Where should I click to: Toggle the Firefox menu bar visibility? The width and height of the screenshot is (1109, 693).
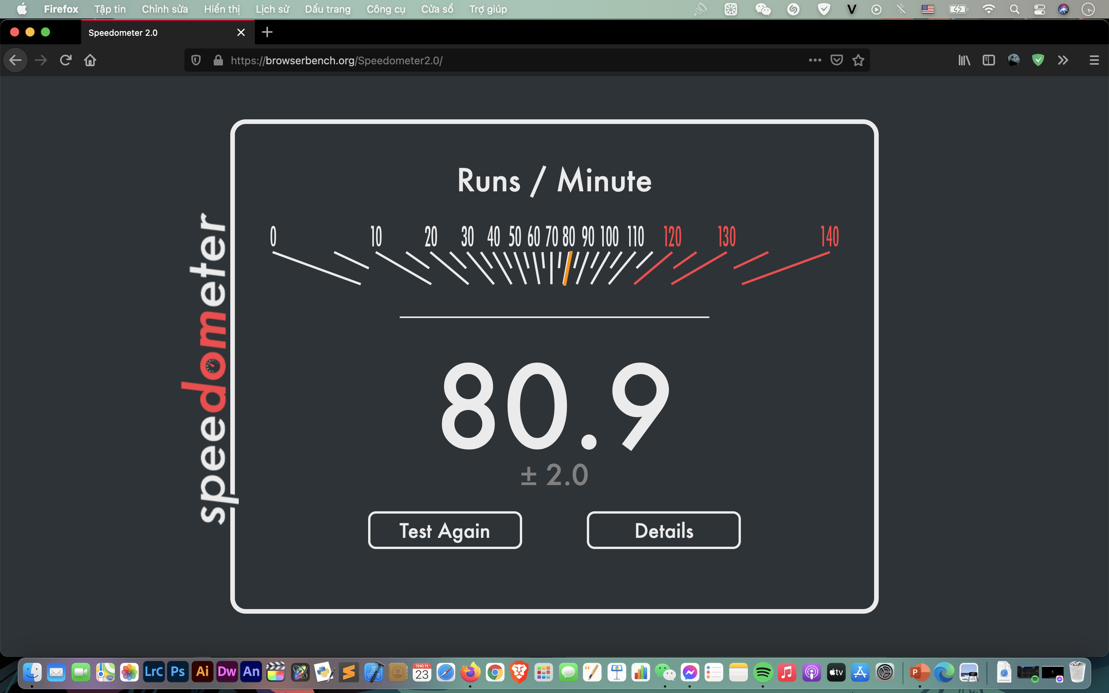1094,60
